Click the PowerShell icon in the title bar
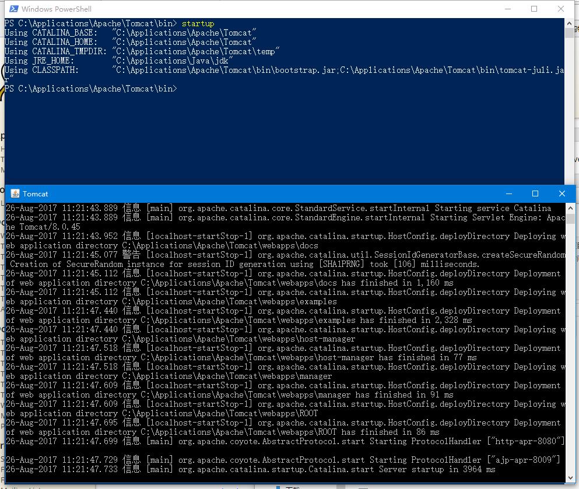The width and height of the screenshot is (579, 489). click(13, 9)
